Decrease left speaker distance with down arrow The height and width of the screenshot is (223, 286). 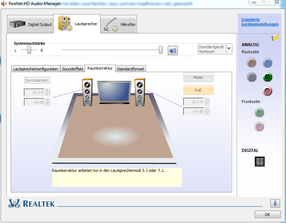click(x=48, y=94)
